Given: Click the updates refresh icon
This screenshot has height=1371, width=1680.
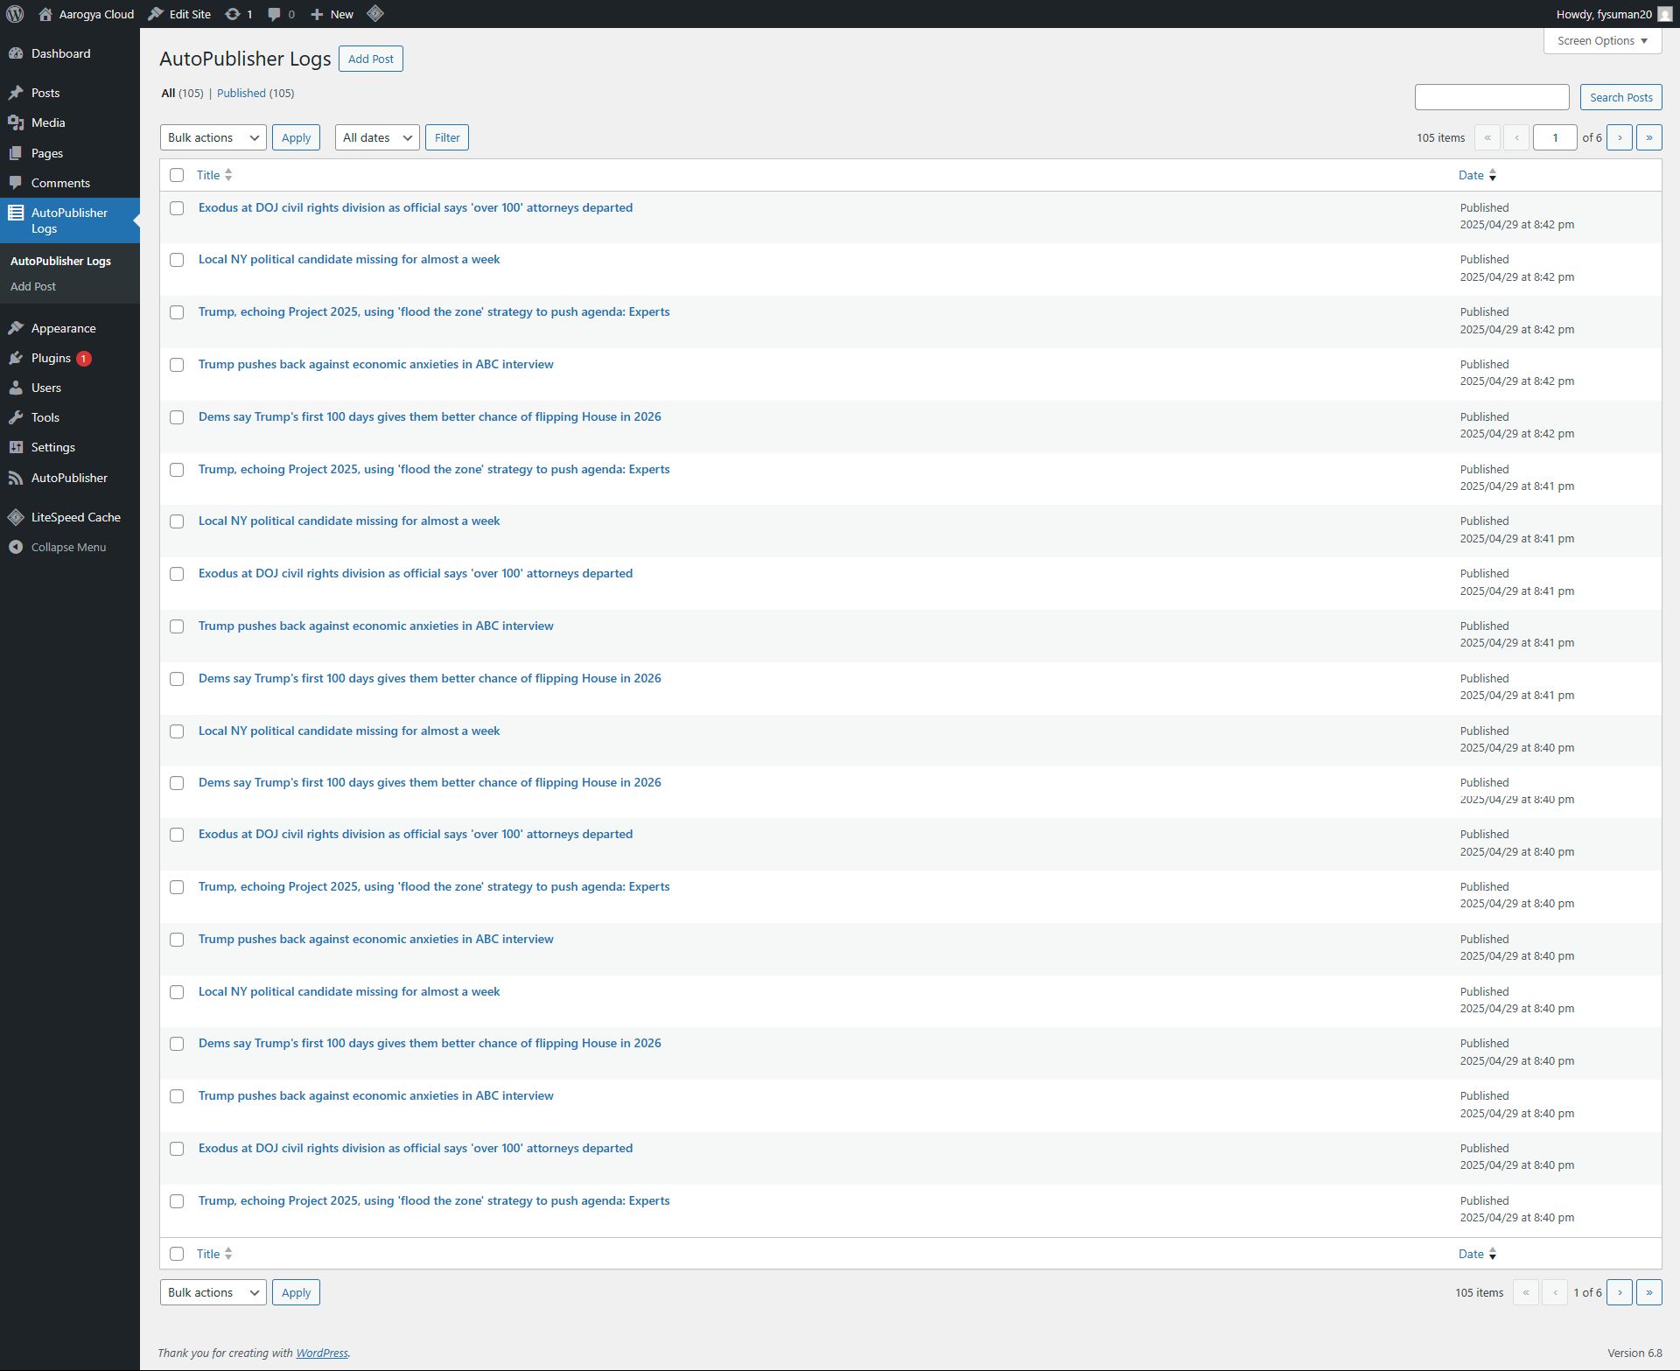Looking at the screenshot, I should 233,14.
